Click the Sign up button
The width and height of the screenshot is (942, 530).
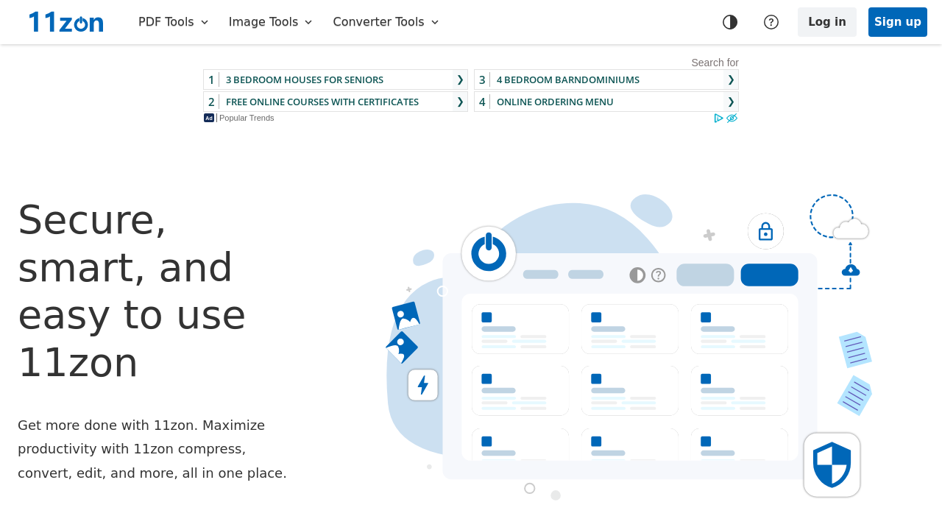coord(898,22)
